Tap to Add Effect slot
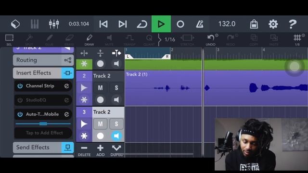 coord(43,133)
